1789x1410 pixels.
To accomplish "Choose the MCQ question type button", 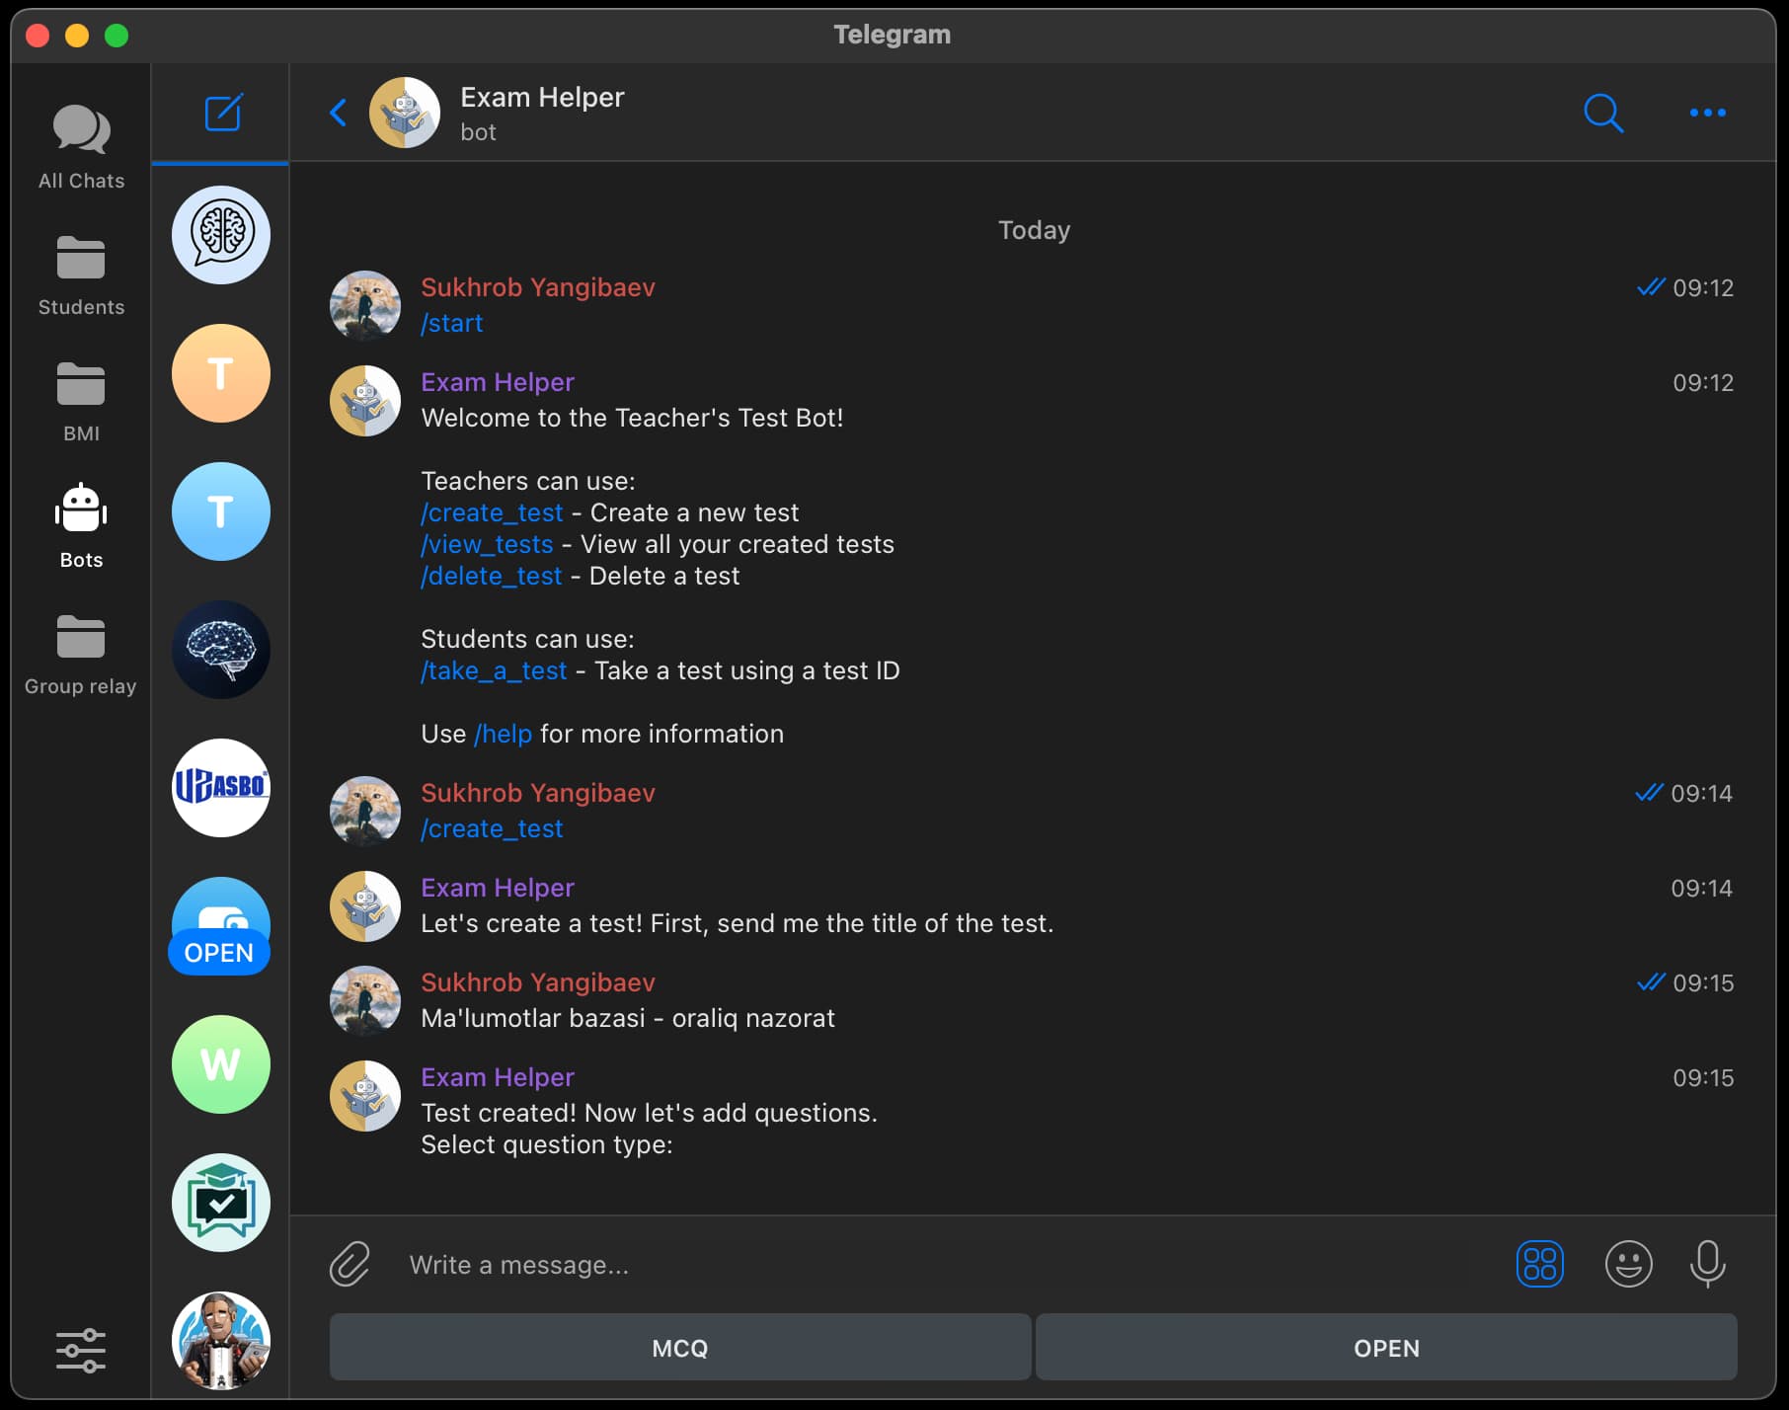I will tap(680, 1347).
